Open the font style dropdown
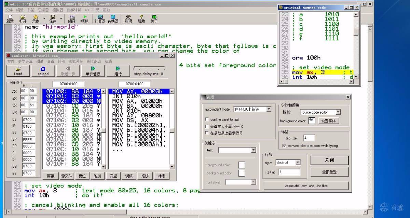Screen dimensions: 410x218 (253, 182)
